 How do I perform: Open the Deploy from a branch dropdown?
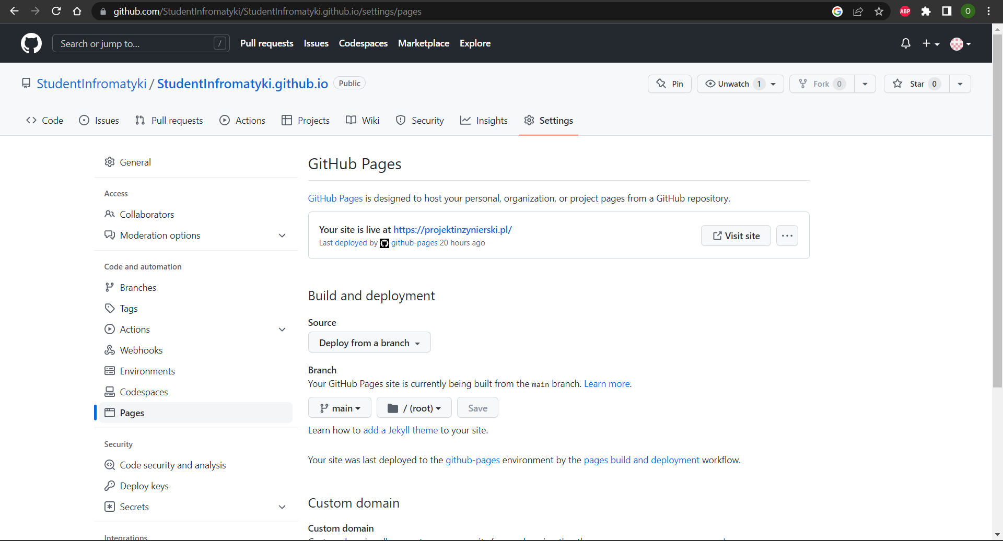(369, 343)
